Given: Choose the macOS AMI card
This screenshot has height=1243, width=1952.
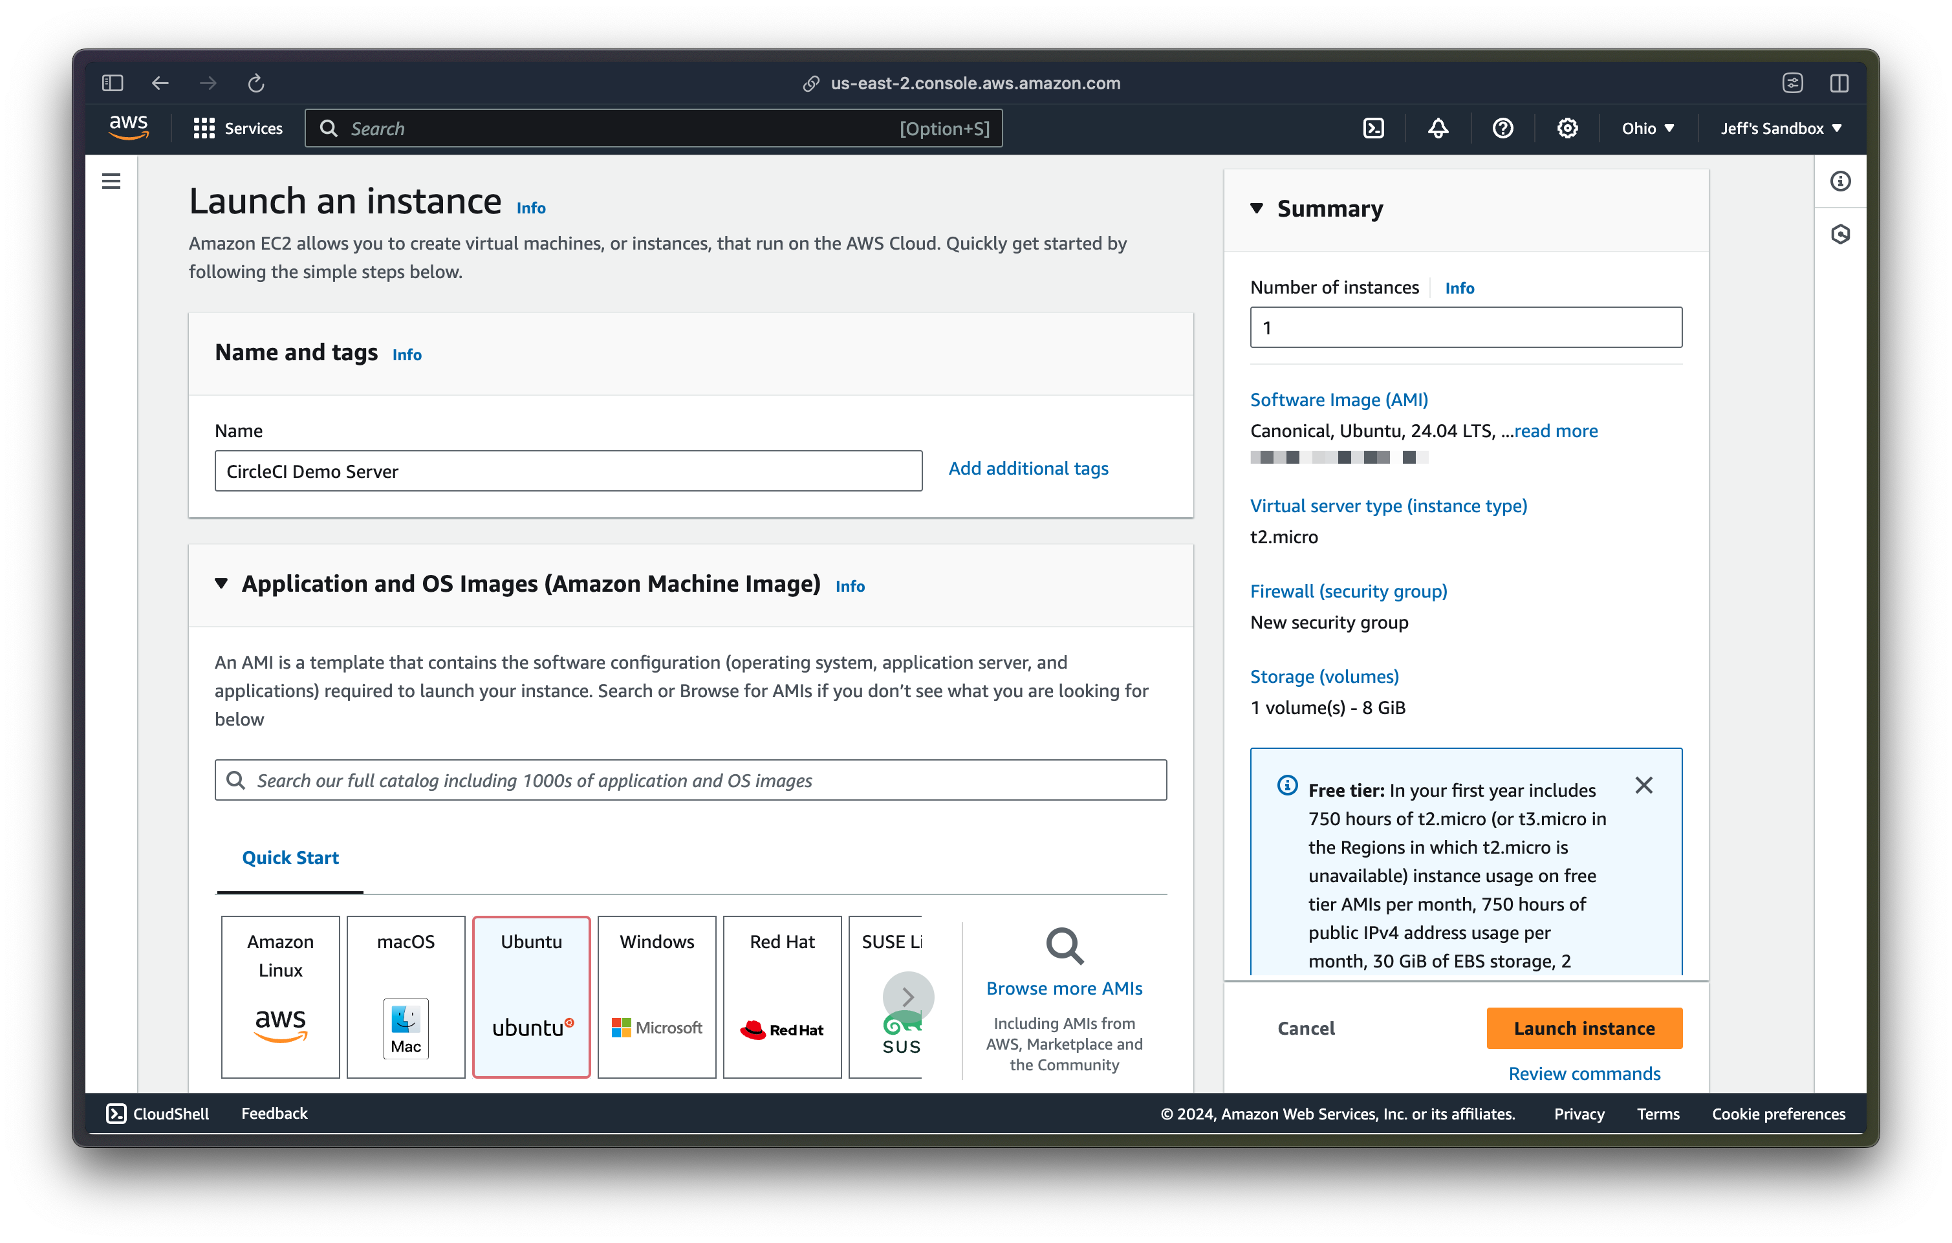Looking at the screenshot, I should [x=404, y=997].
